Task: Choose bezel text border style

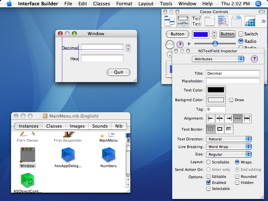Action: point(229,129)
